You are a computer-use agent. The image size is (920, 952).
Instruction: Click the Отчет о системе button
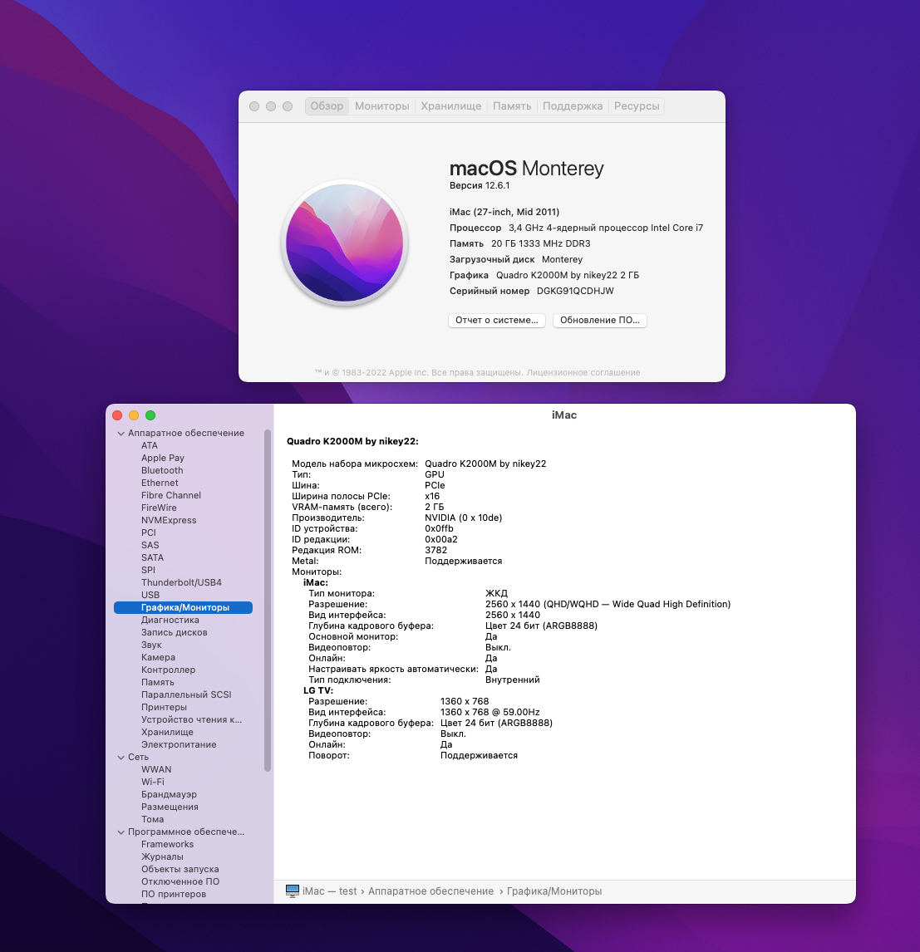coord(497,320)
